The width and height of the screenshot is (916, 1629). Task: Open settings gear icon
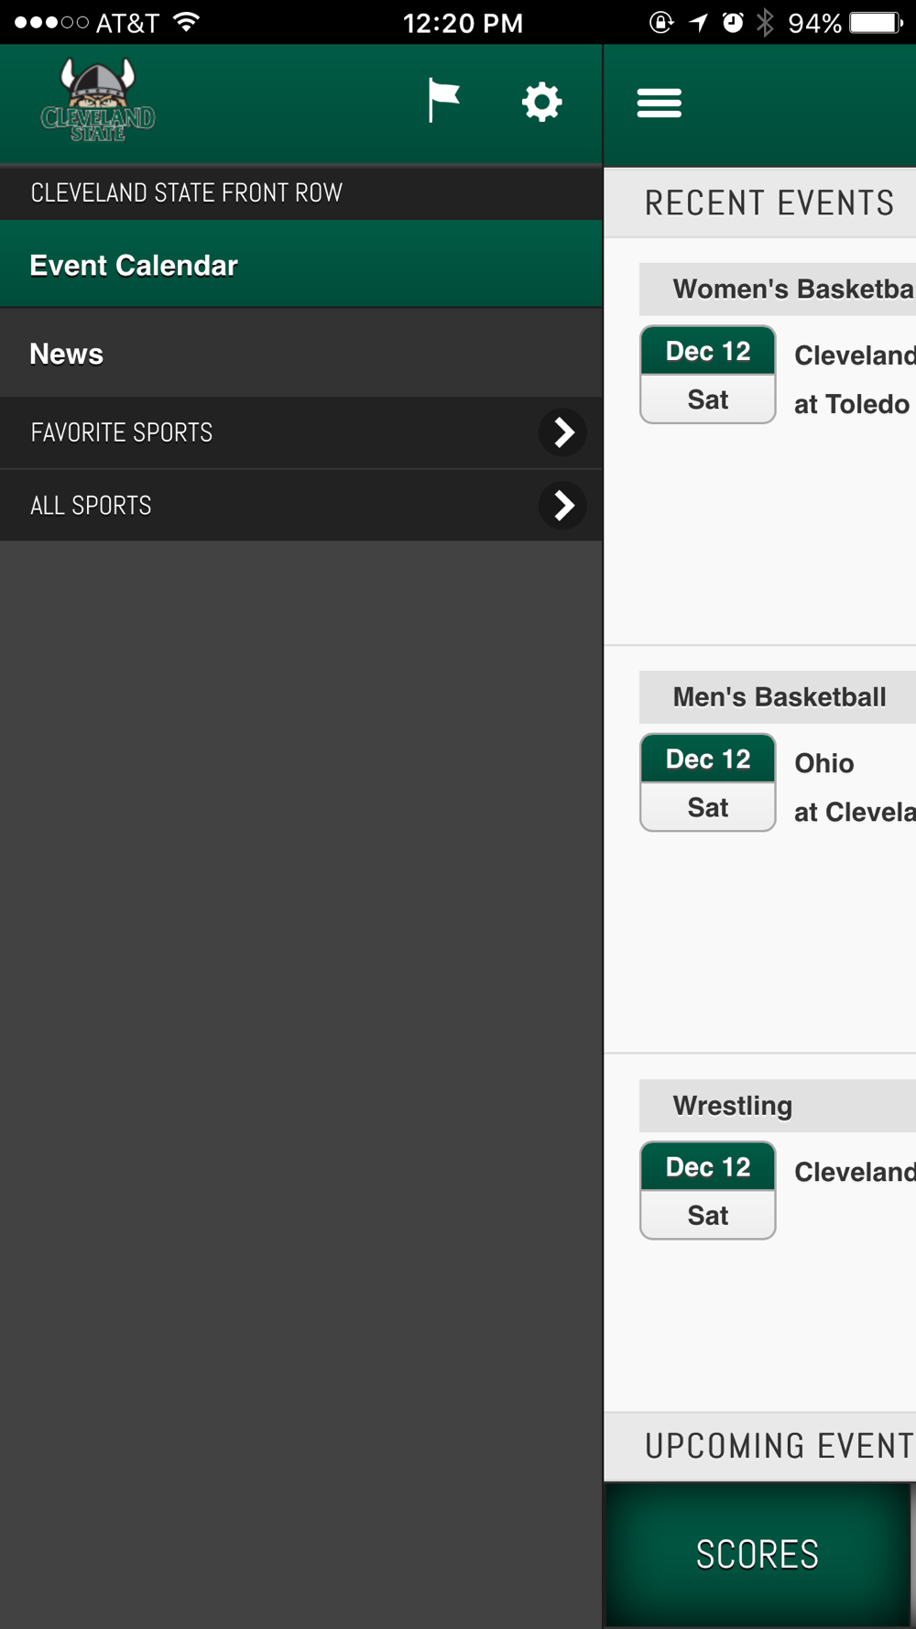541,102
